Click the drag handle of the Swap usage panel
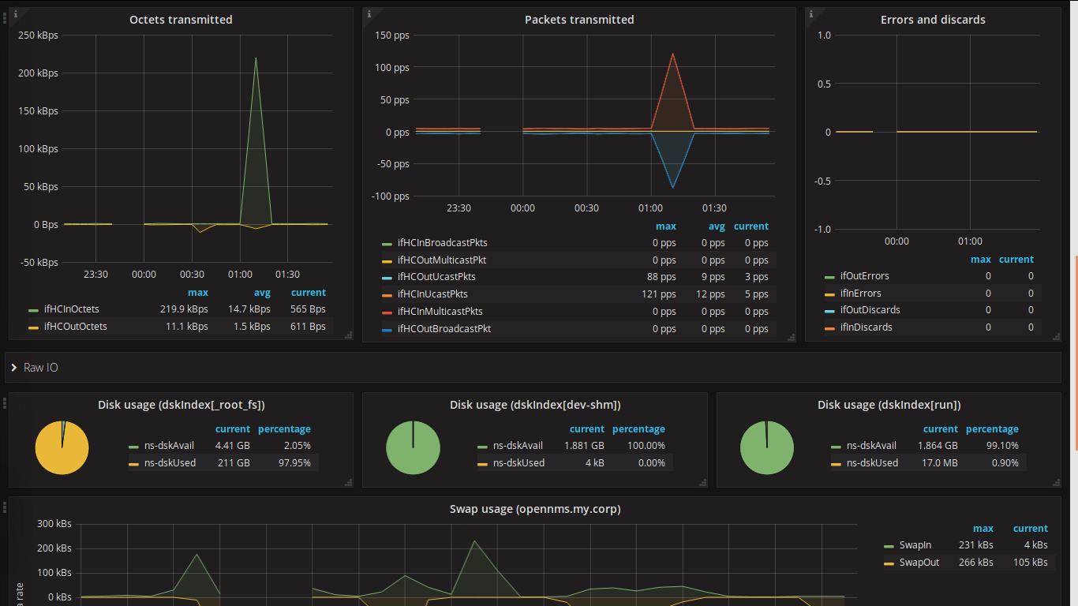Screen dimensions: 1078x606 click(x=3, y=509)
